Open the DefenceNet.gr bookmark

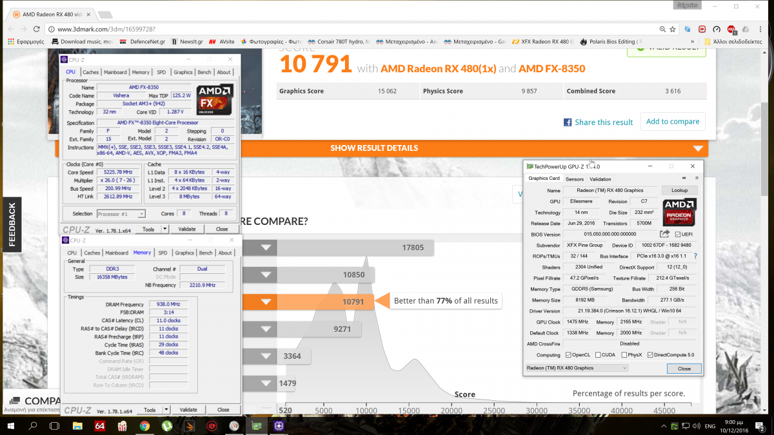pyautogui.click(x=143, y=41)
